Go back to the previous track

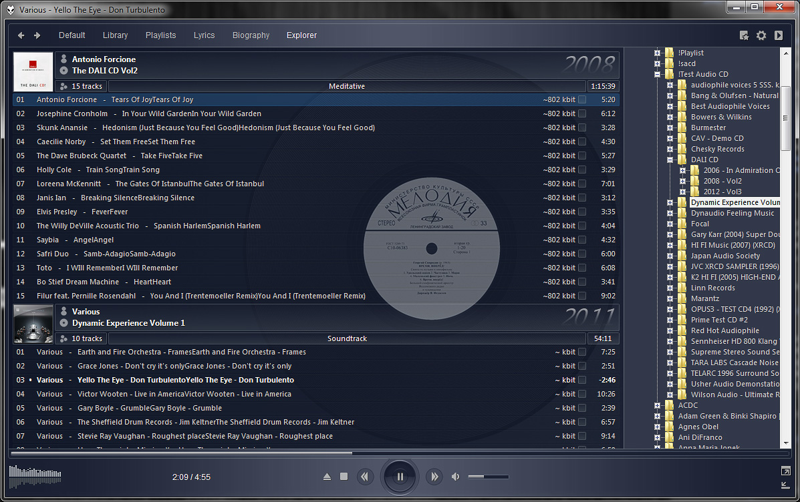click(365, 477)
